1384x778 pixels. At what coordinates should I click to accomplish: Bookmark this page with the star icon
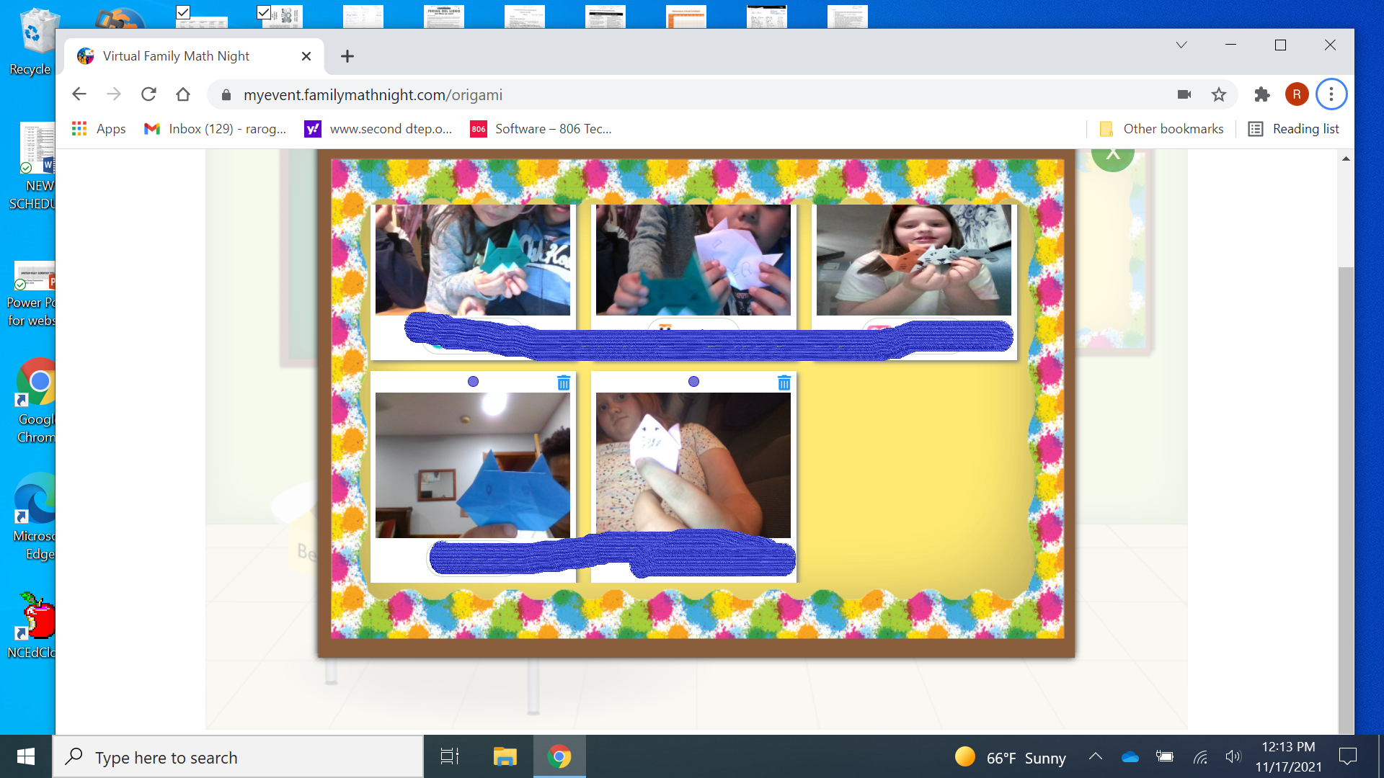(x=1218, y=94)
